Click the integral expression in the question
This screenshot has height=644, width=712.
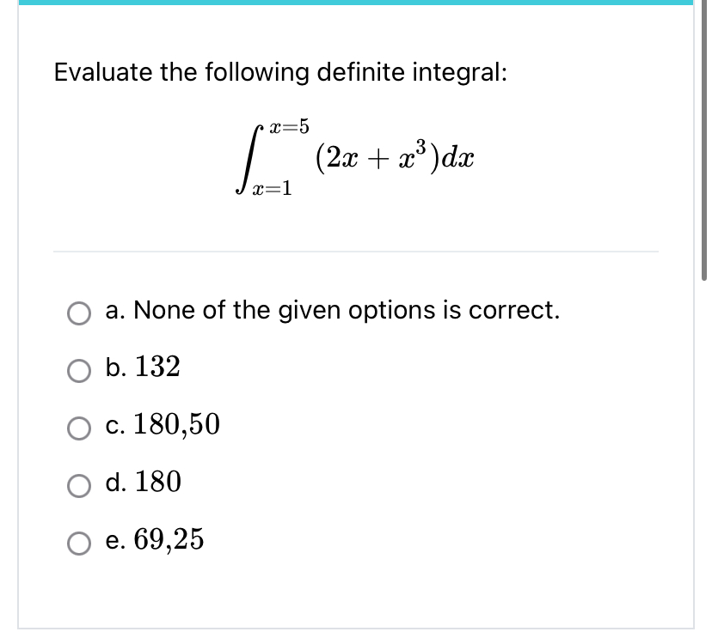coord(361,156)
